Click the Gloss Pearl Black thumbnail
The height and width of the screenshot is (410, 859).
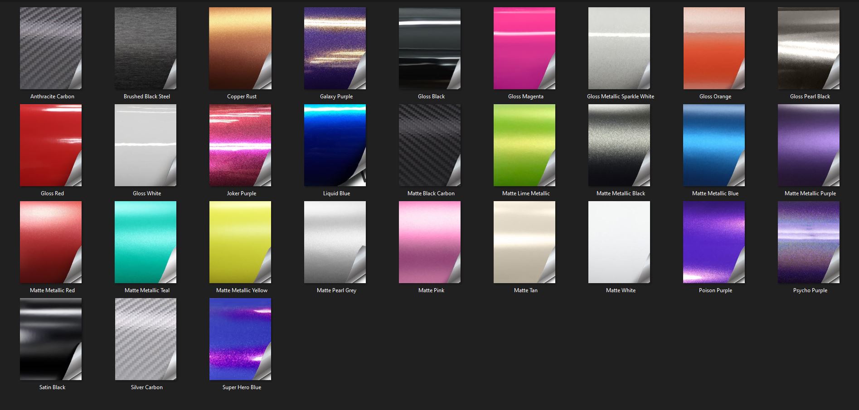click(809, 48)
